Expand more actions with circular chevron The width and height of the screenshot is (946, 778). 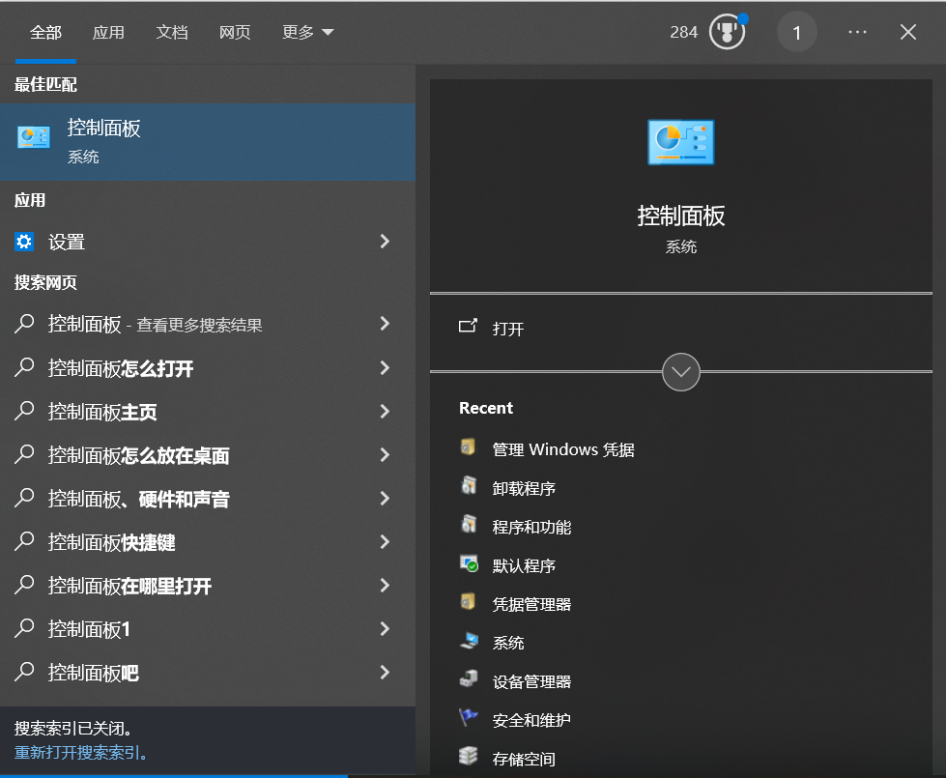pos(680,372)
